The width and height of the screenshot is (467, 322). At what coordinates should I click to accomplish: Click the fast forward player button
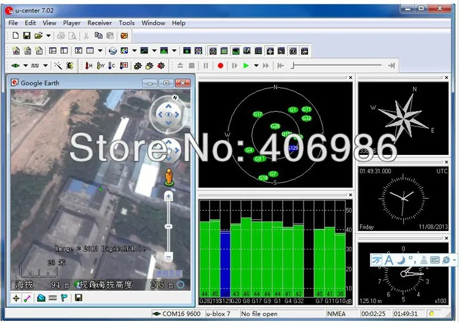coord(266,66)
